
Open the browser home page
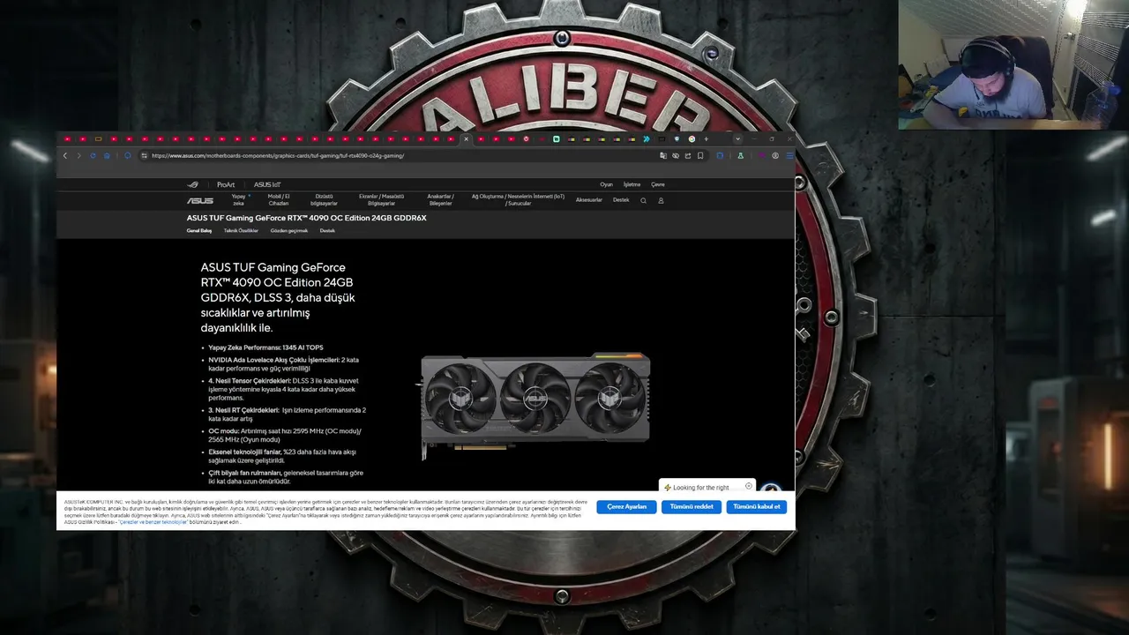pyautogui.click(x=107, y=155)
